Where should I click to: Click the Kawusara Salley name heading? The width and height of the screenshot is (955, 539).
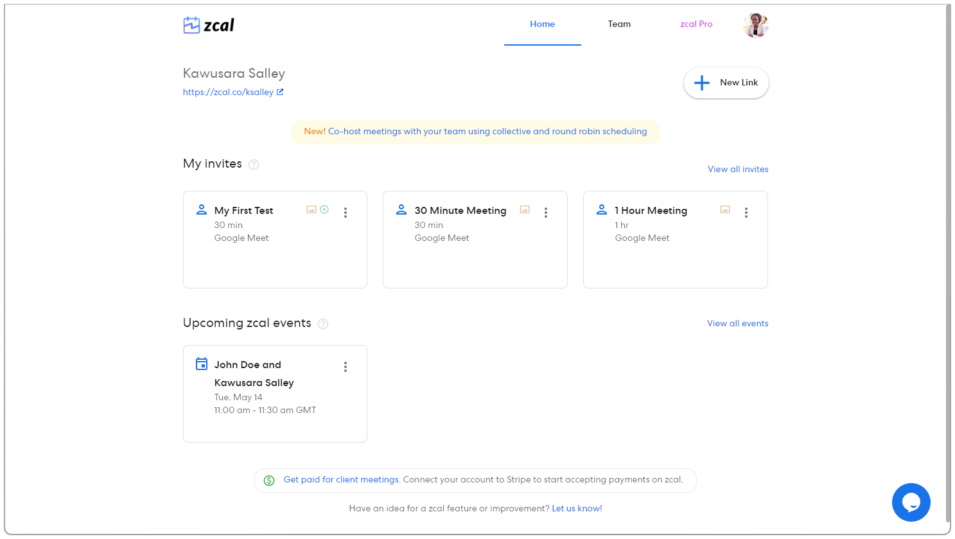click(x=234, y=73)
